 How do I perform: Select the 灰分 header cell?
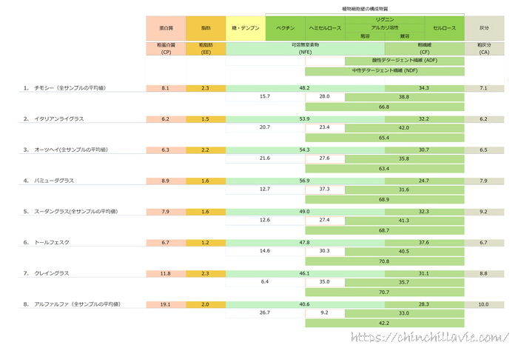click(484, 27)
